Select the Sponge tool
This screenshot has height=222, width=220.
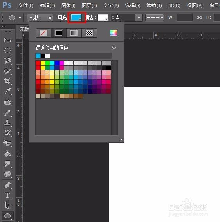(x=7, y=174)
